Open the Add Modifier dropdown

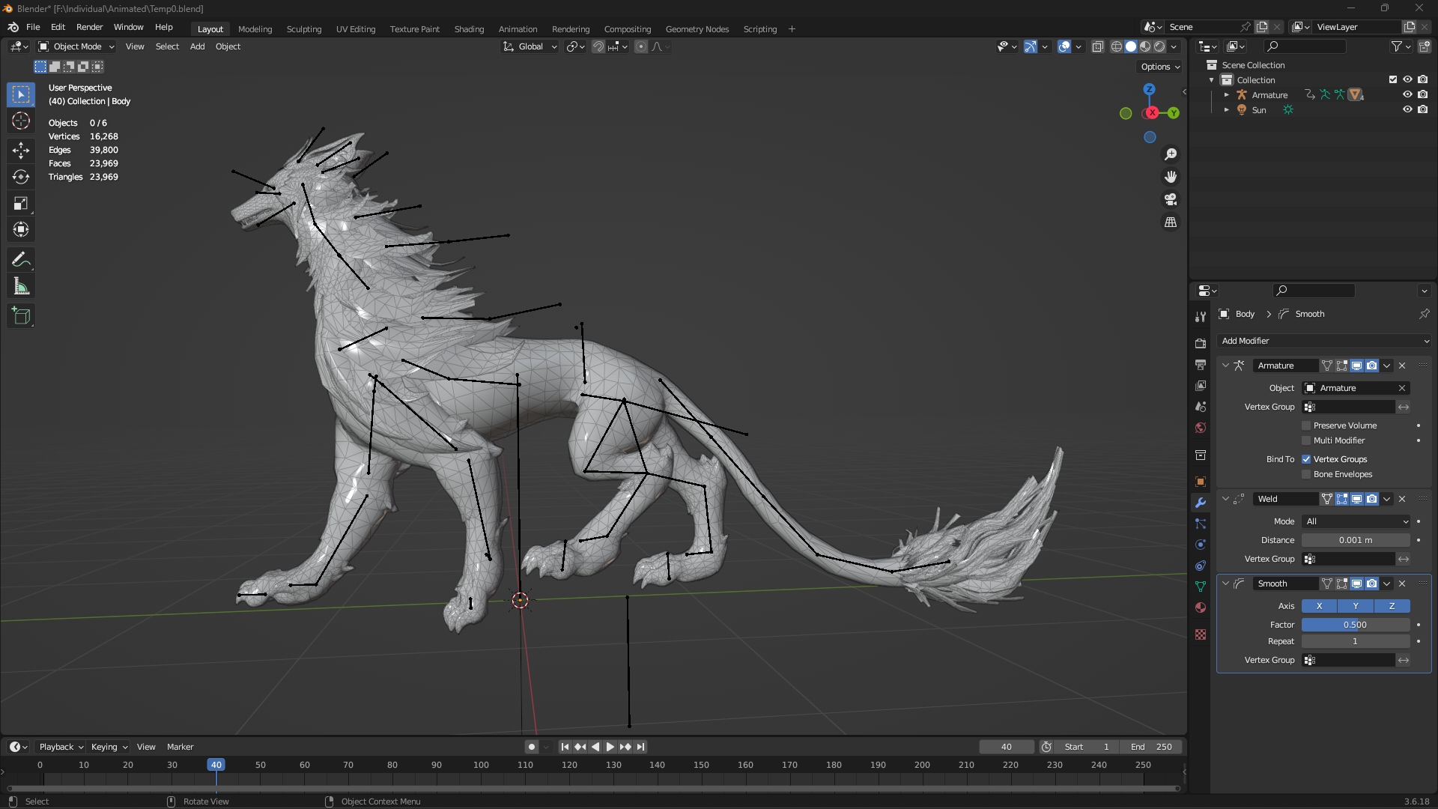(x=1324, y=341)
